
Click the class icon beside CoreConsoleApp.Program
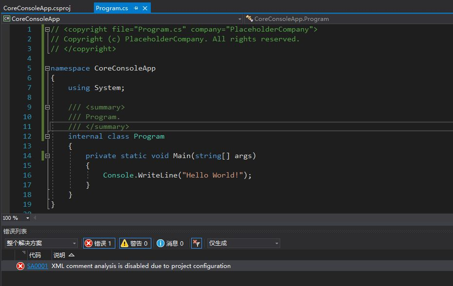tap(249, 19)
